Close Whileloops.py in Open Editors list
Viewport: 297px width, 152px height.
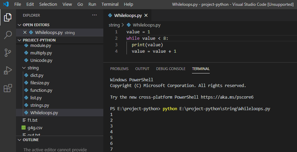(x=25, y=33)
